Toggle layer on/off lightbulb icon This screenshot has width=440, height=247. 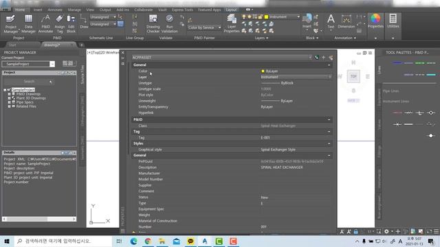pos(244,17)
